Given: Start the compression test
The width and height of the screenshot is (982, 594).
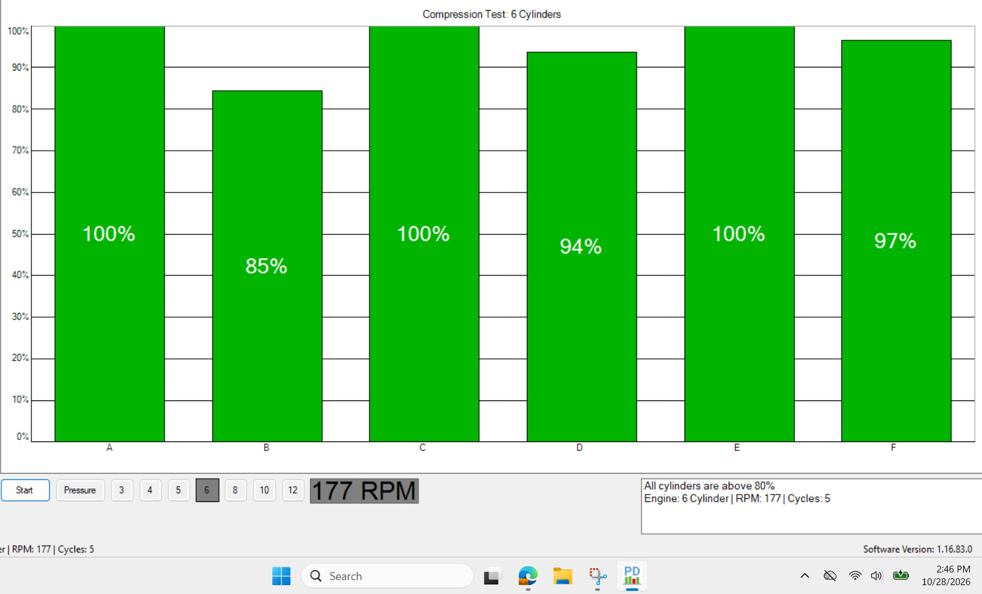Looking at the screenshot, I should [x=25, y=490].
